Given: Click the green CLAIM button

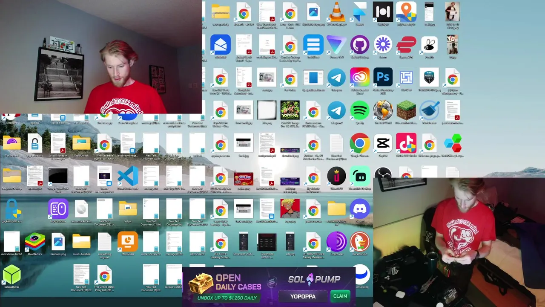Looking at the screenshot, I should pyautogui.click(x=340, y=296).
